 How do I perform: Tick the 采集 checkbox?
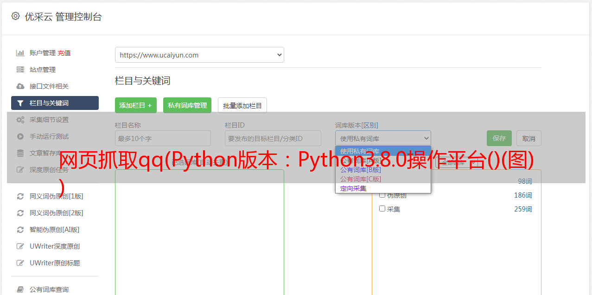[x=382, y=209]
